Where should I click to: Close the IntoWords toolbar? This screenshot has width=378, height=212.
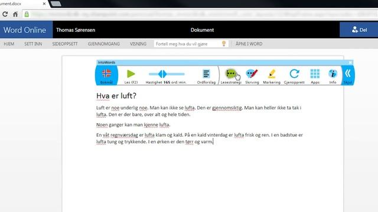[x=350, y=62]
